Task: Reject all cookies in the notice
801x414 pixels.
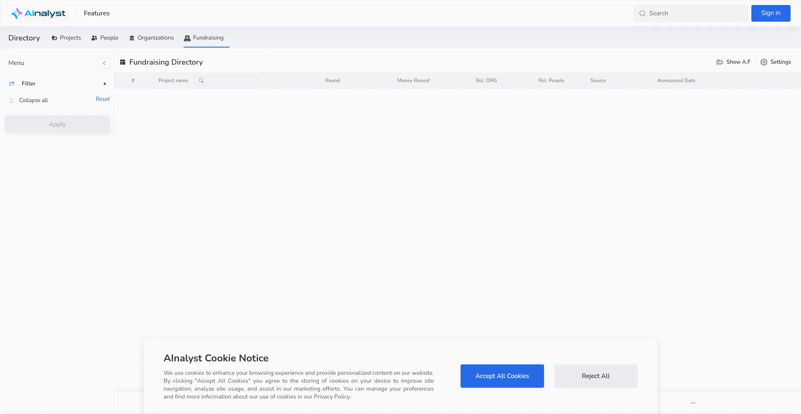Action: coord(595,376)
